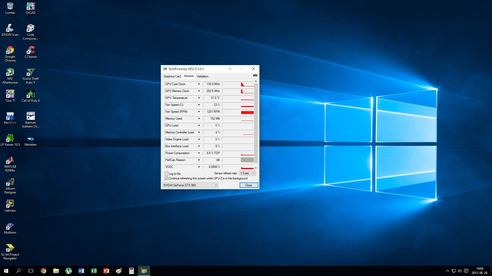Launch the LP Viewer 10.5 icon
The width and height of the screenshot is (492, 276).
(10, 140)
